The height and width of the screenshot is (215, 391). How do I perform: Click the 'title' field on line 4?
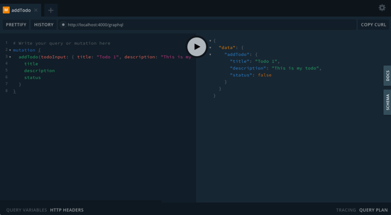31,64
